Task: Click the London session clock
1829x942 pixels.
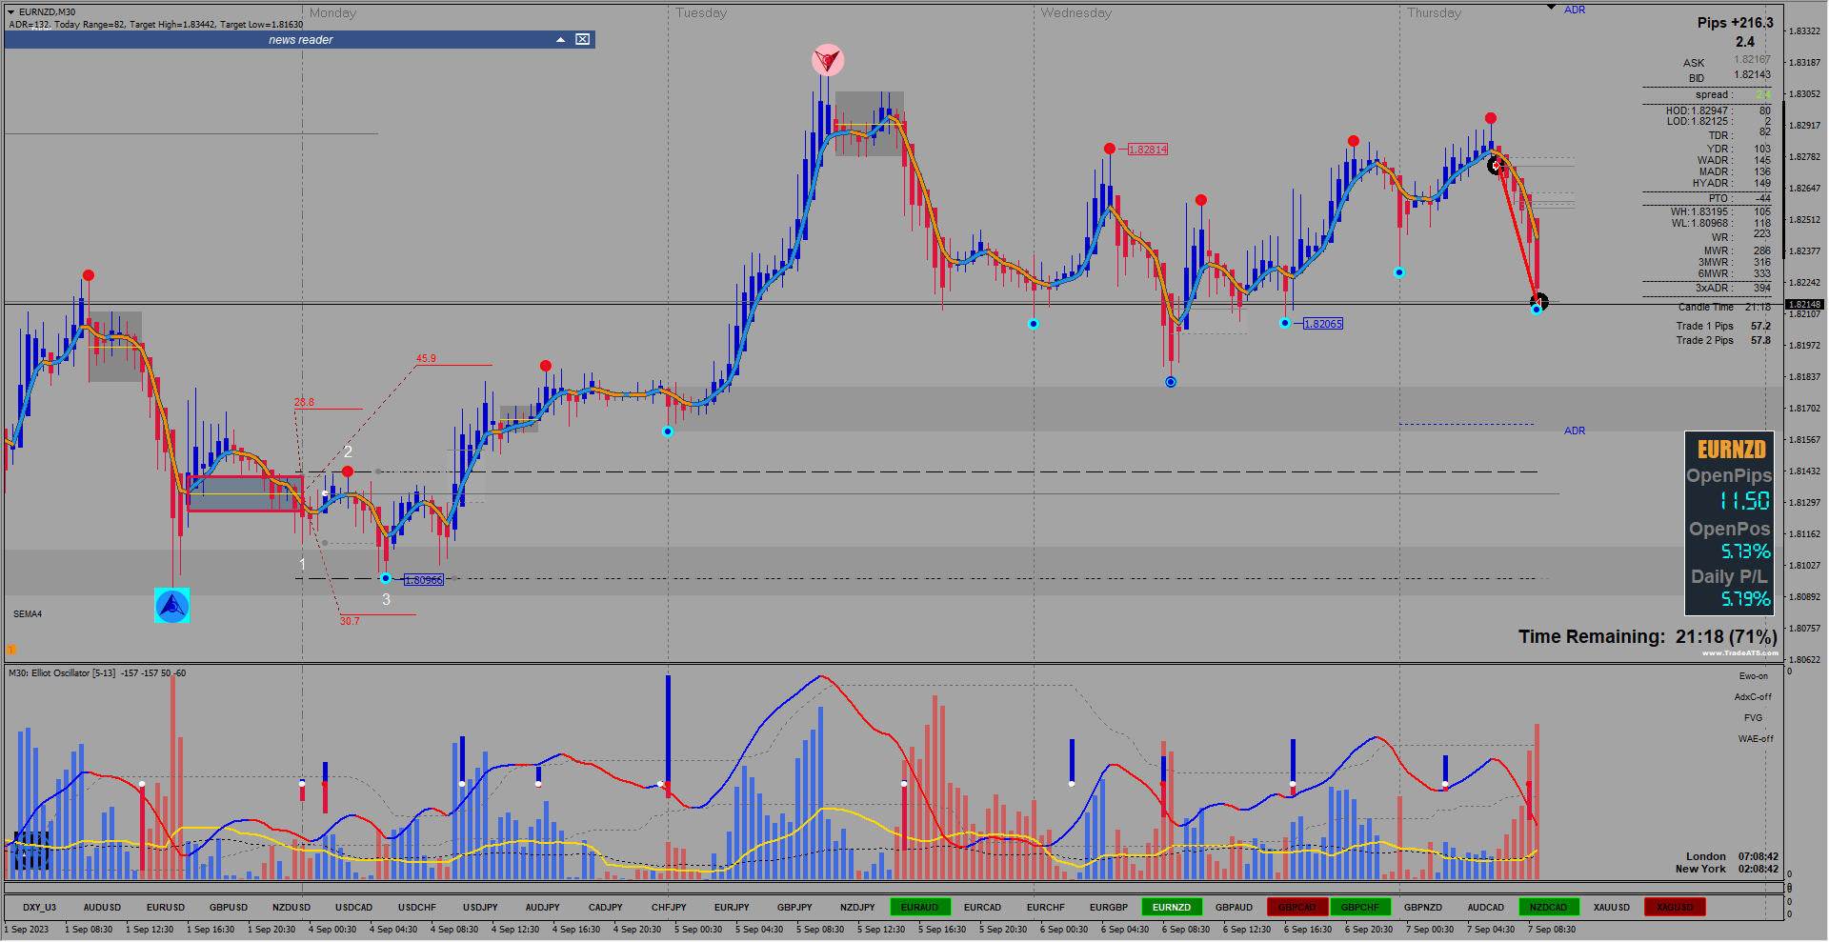Action: click(x=1732, y=857)
